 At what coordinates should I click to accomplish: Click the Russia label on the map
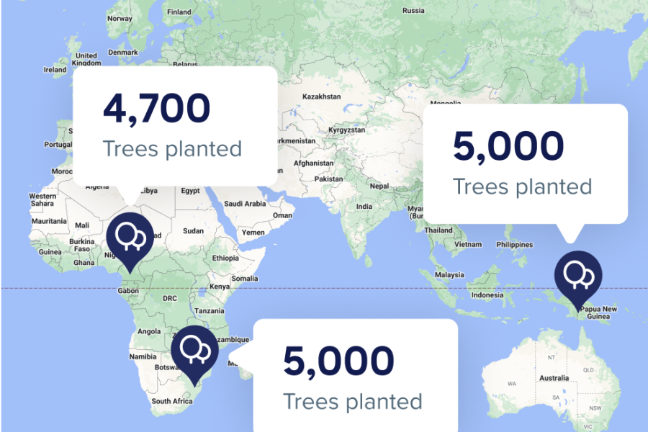[x=413, y=11]
